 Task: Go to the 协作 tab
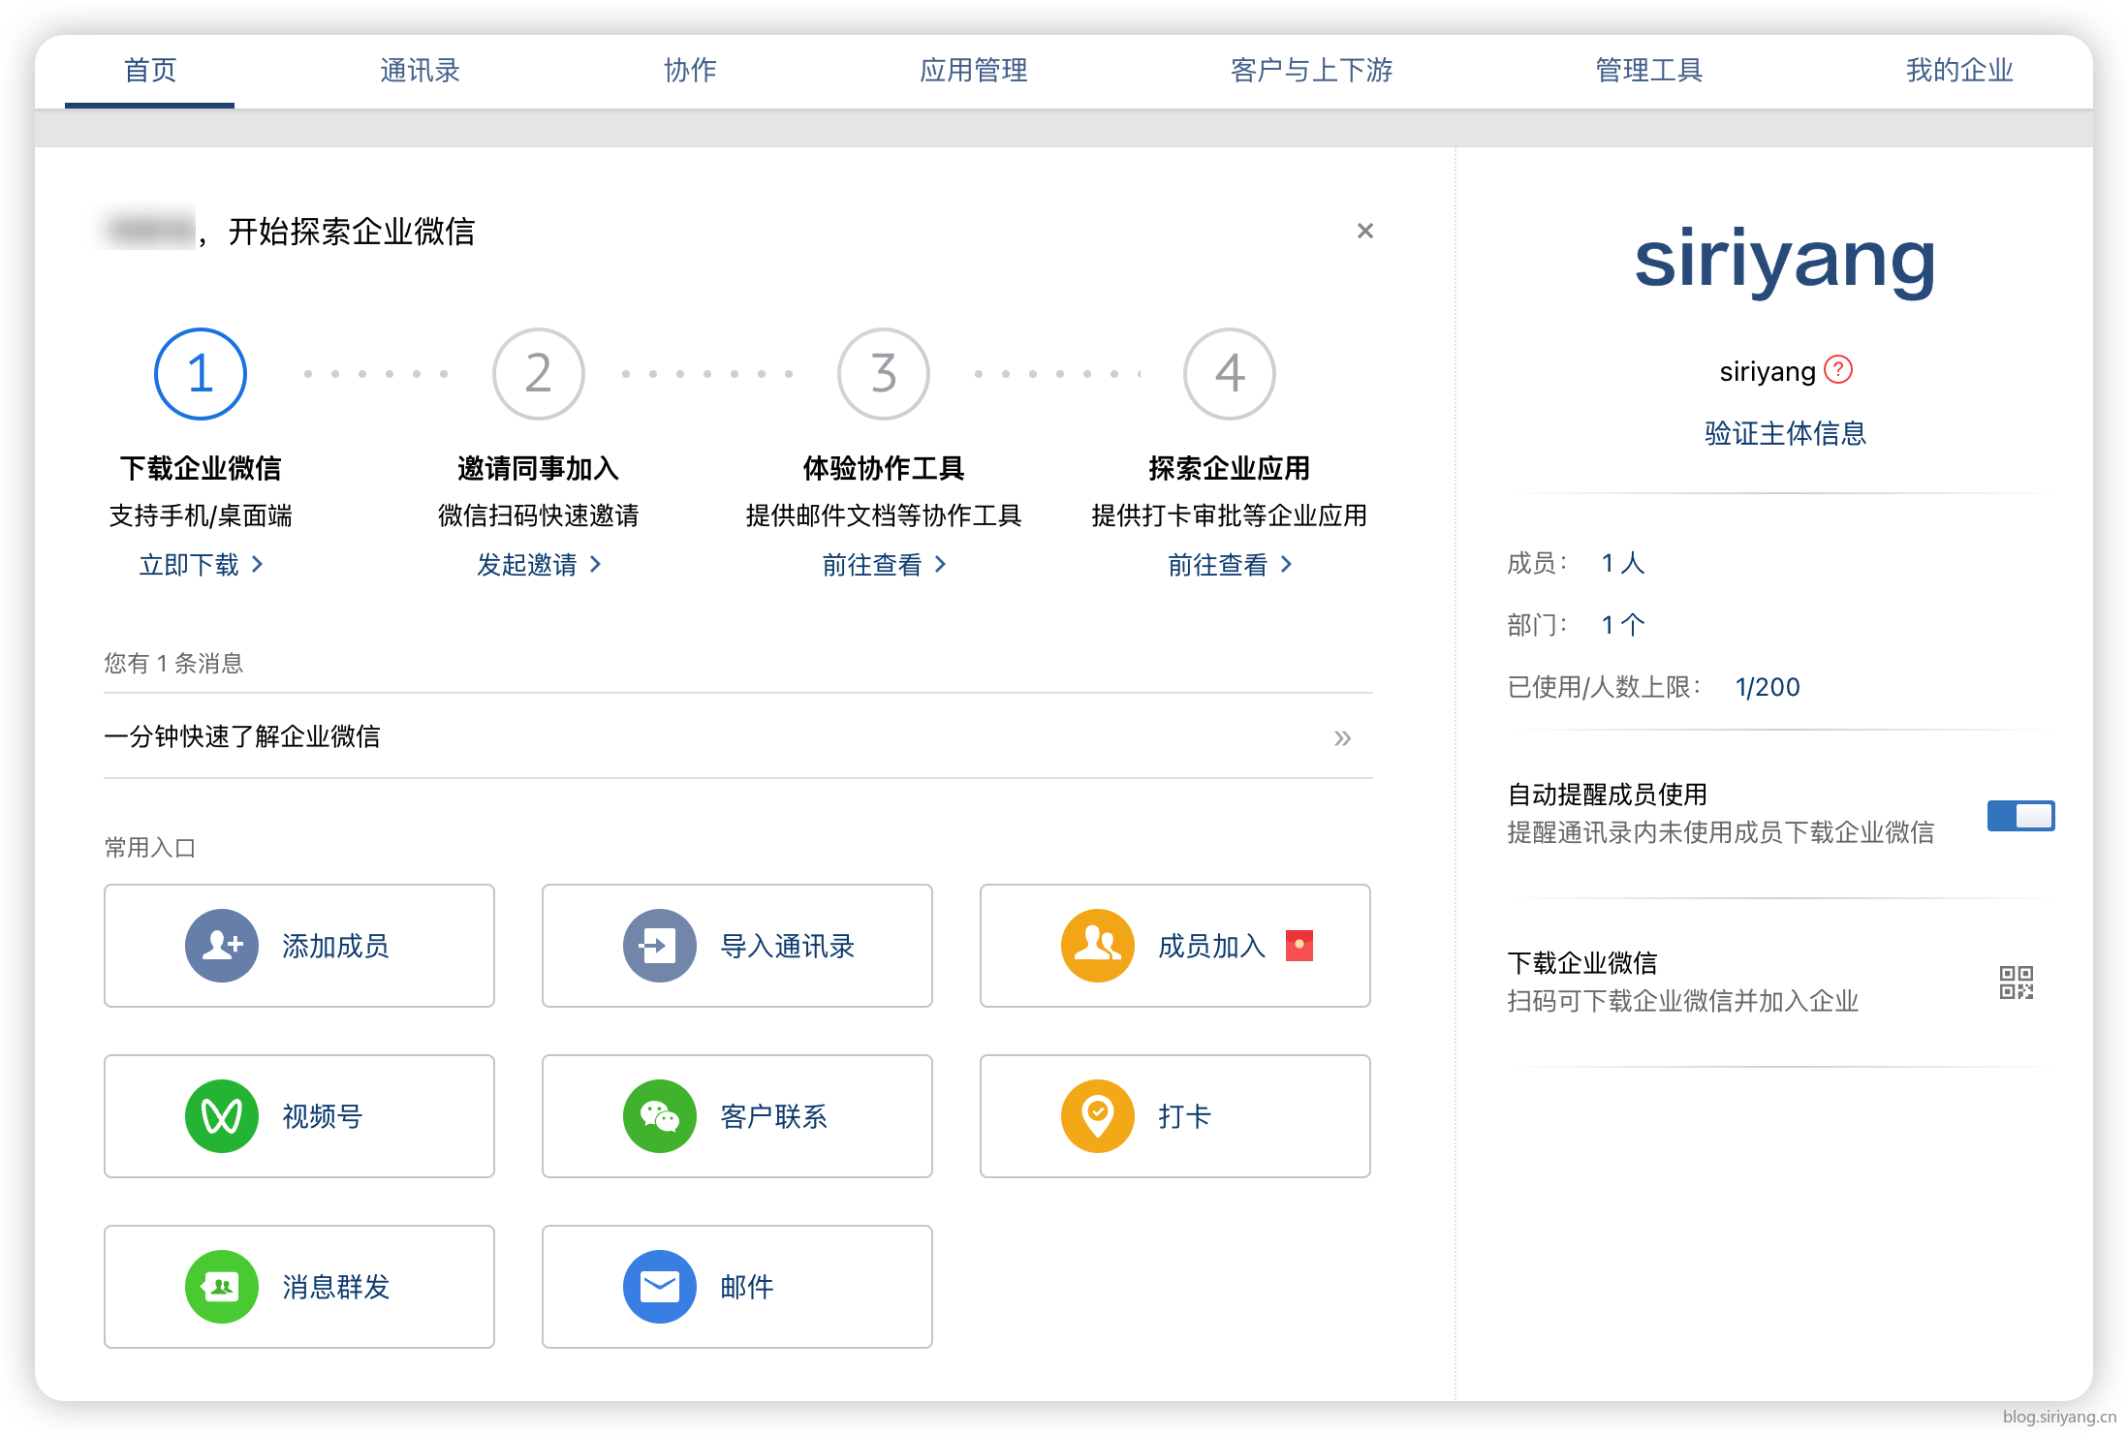pyautogui.click(x=690, y=70)
